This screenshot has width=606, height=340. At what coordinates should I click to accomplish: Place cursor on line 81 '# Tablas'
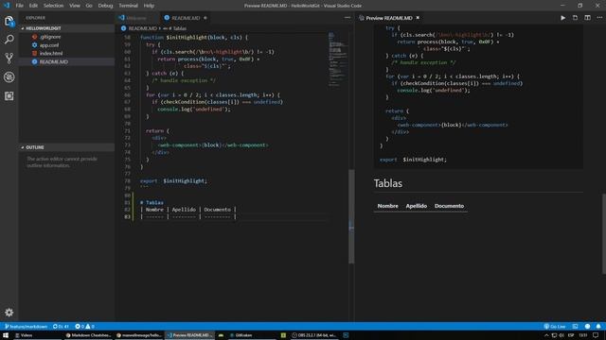point(151,202)
